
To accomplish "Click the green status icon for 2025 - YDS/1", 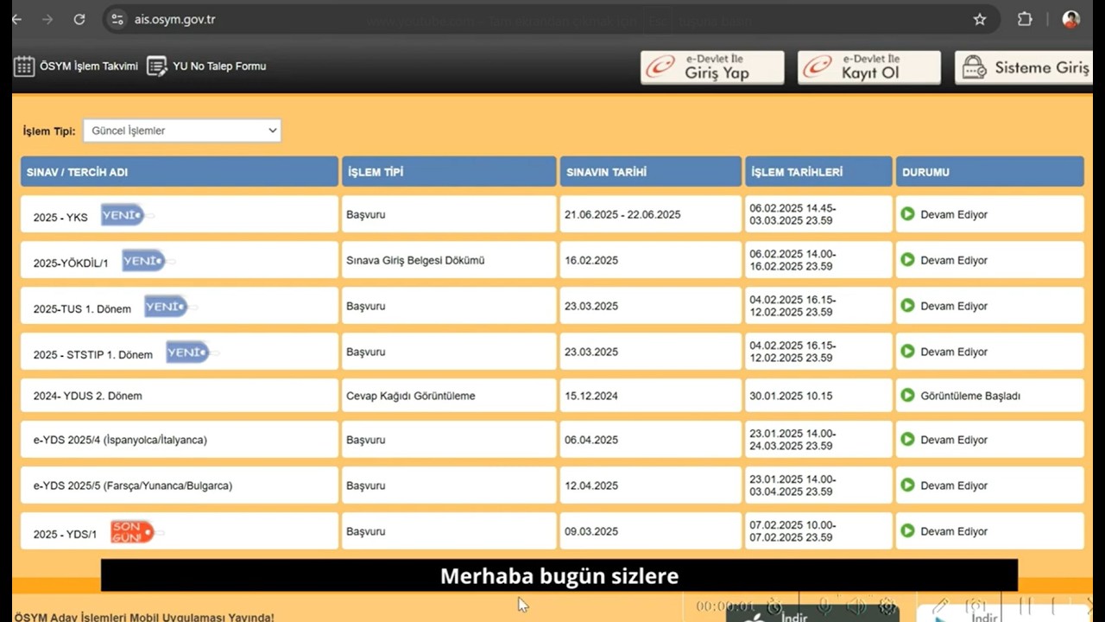I will [907, 530].
